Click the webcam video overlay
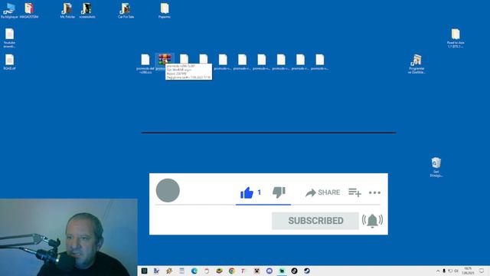Image resolution: width=490 pixels, height=276 pixels. [x=68, y=237]
